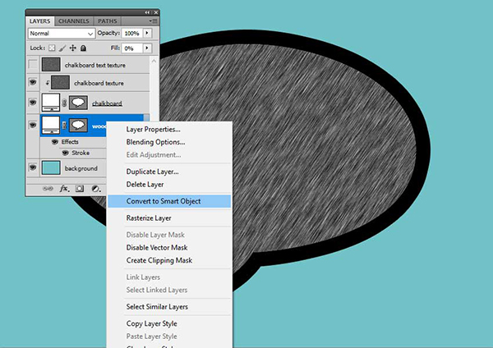493x348 pixels.
Task: Click the add layer mask icon
Action: point(80,188)
